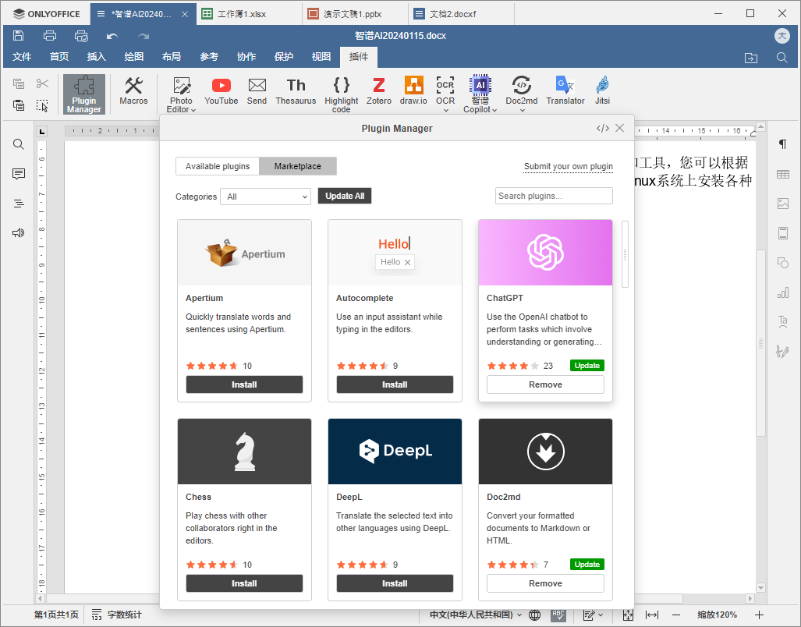Install the Apertium plugin

click(244, 384)
